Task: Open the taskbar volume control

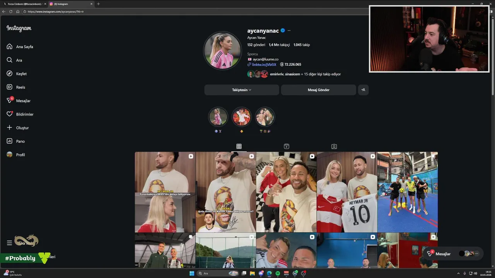Action: (476, 273)
